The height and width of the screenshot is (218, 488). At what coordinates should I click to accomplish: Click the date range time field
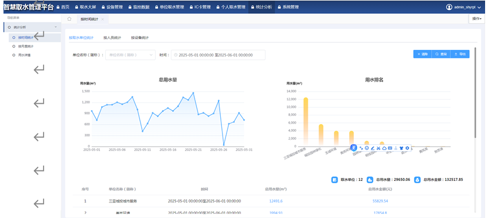218,55
